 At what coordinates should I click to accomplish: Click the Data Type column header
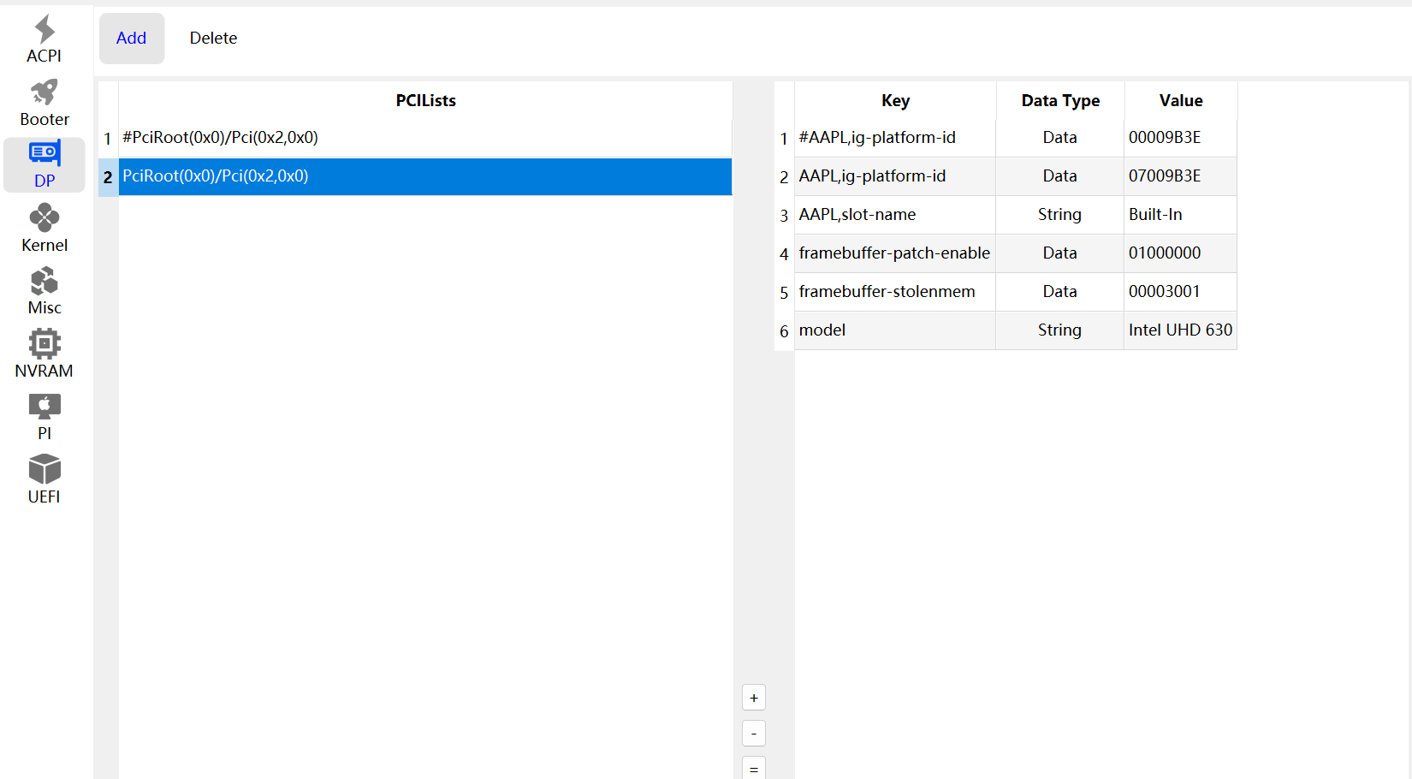pos(1060,101)
